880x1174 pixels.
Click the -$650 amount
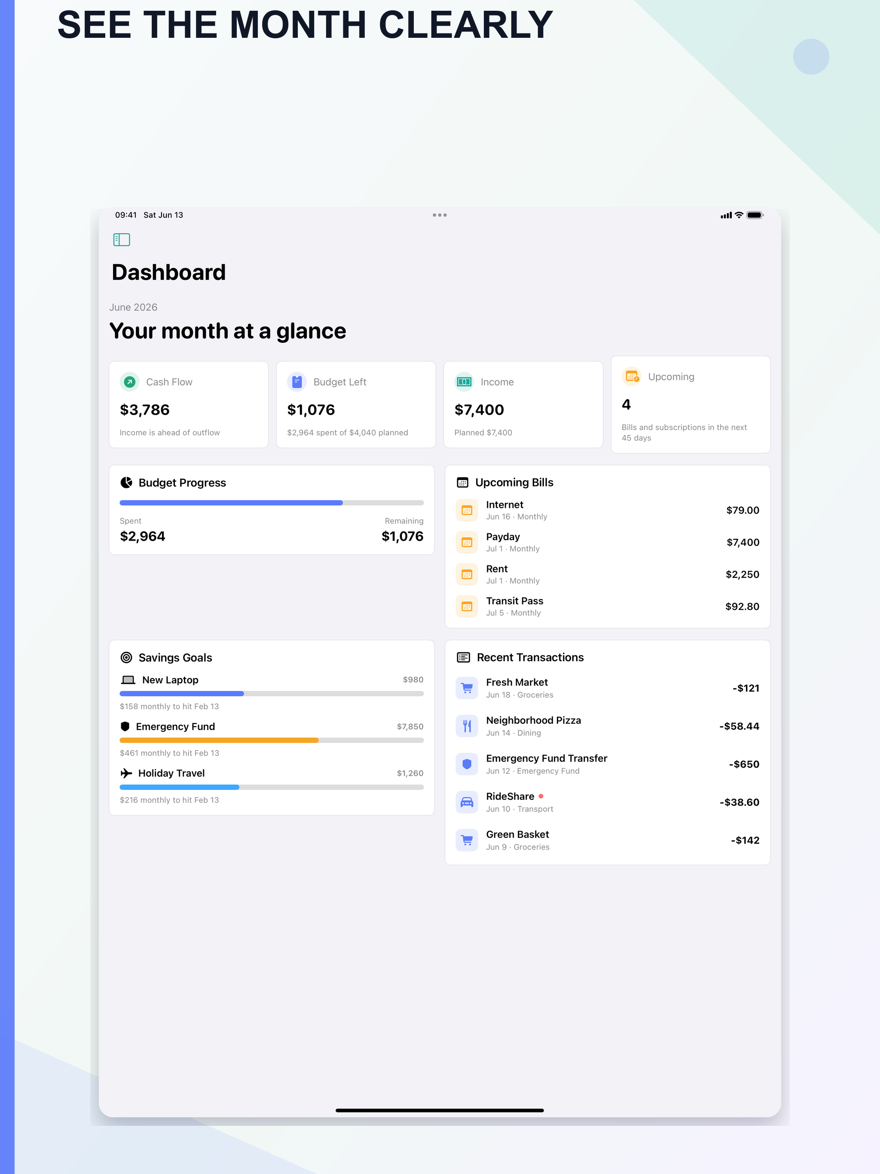coord(744,764)
